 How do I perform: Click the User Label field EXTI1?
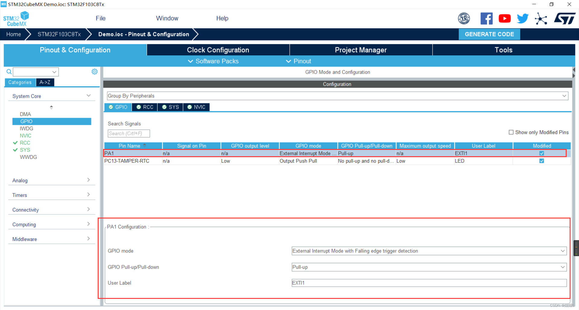pos(429,283)
